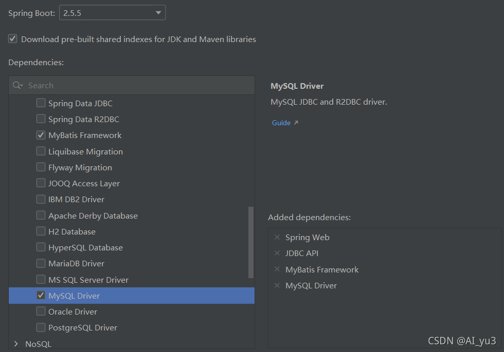504x352 pixels.
Task: Check the Liquibase Migration checkbox
Action: click(x=41, y=151)
